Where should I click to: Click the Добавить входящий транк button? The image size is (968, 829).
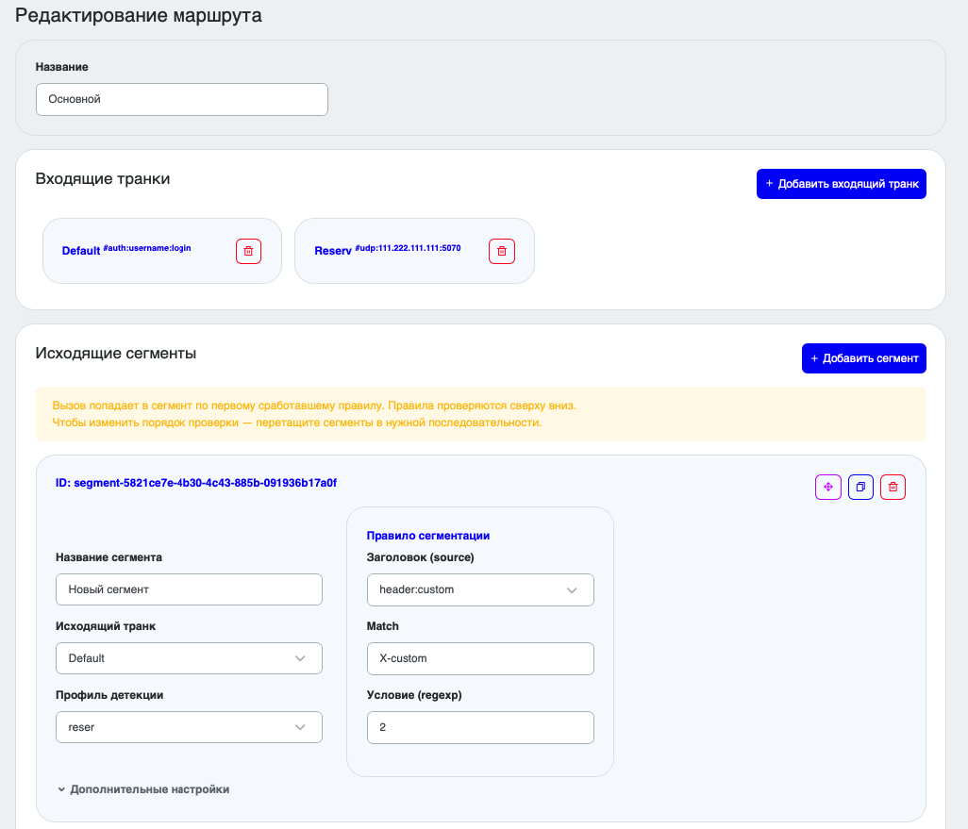click(x=841, y=184)
